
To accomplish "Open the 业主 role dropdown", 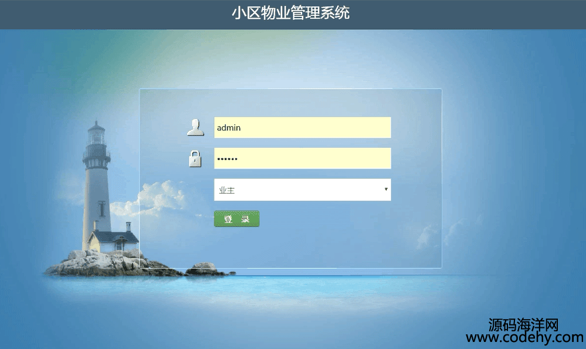I will point(302,190).
